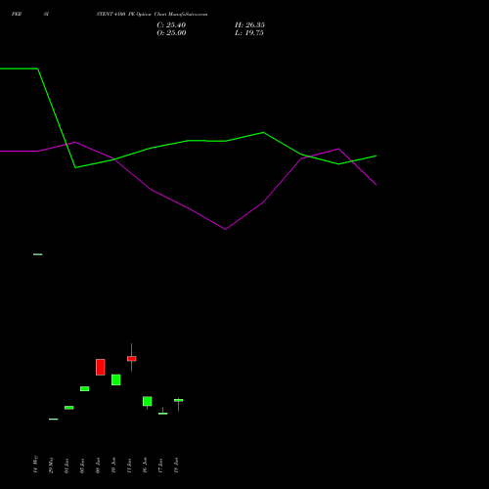Image resolution: width=489 pixels, height=489 pixels.
Task: Select the 11 Jun date label
Action: coord(129,466)
